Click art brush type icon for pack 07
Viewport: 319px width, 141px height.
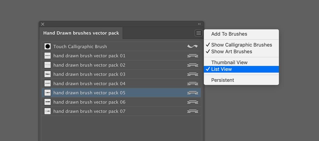click(x=192, y=111)
